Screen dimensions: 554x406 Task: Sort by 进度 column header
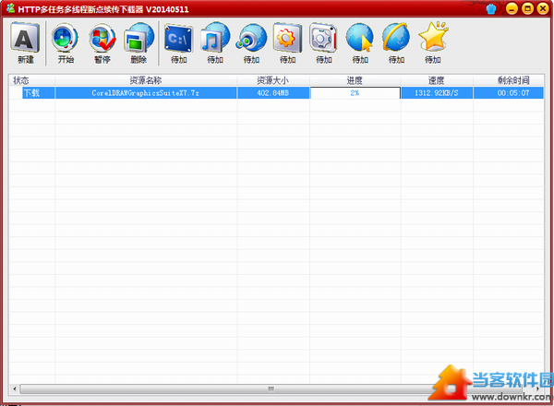pyautogui.click(x=355, y=80)
